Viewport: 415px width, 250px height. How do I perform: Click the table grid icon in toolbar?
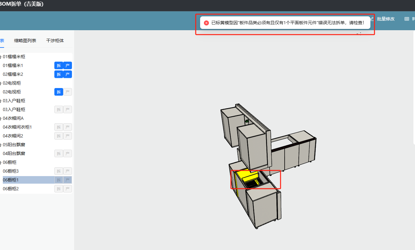(x=407, y=19)
